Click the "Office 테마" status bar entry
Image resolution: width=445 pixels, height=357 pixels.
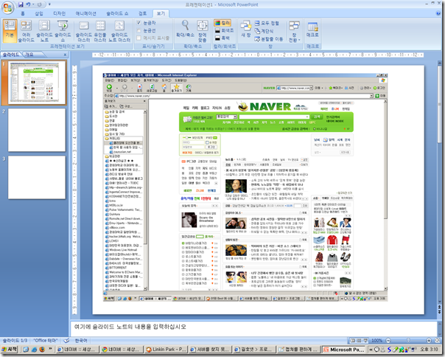coord(46,340)
